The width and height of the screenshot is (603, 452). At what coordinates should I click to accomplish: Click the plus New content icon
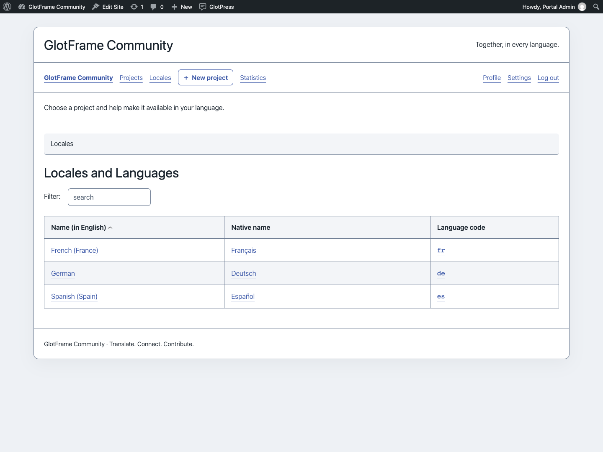(175, 7)
